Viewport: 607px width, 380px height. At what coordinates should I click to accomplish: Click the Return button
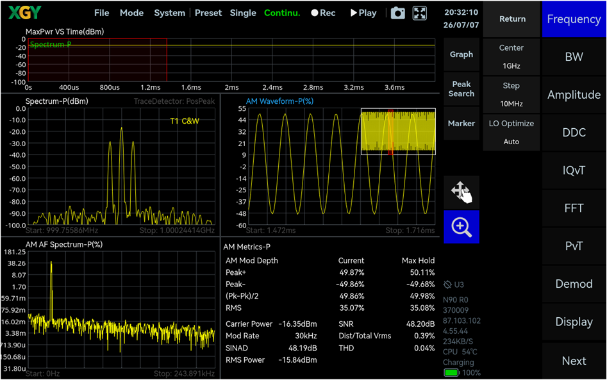[x=511, y=19]
